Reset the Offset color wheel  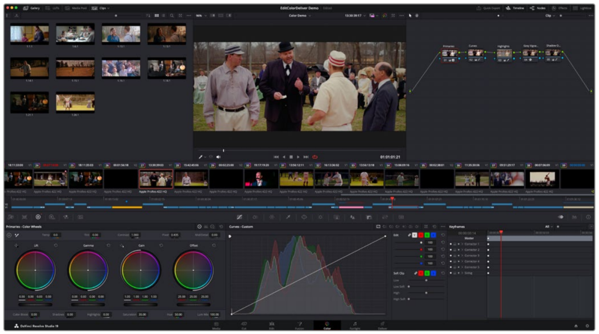point(214,245)
